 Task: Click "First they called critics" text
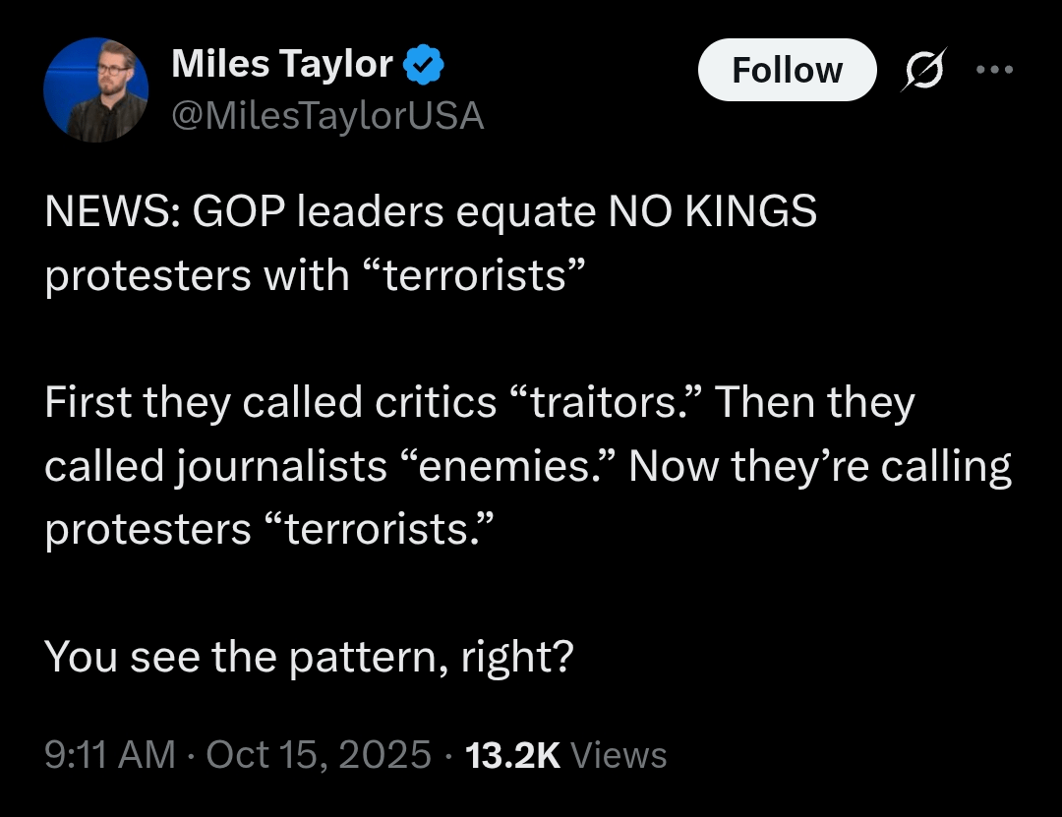click(270, 403)
